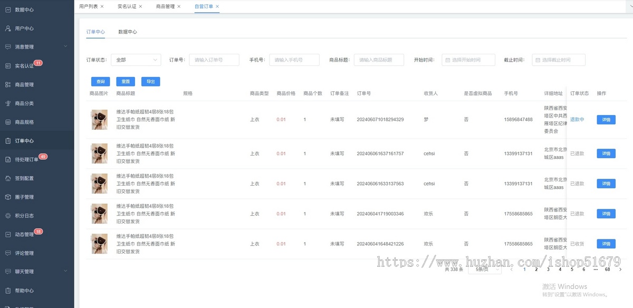Go to page 6
This screenshot has width=633, height=308.
click(584, 269)
